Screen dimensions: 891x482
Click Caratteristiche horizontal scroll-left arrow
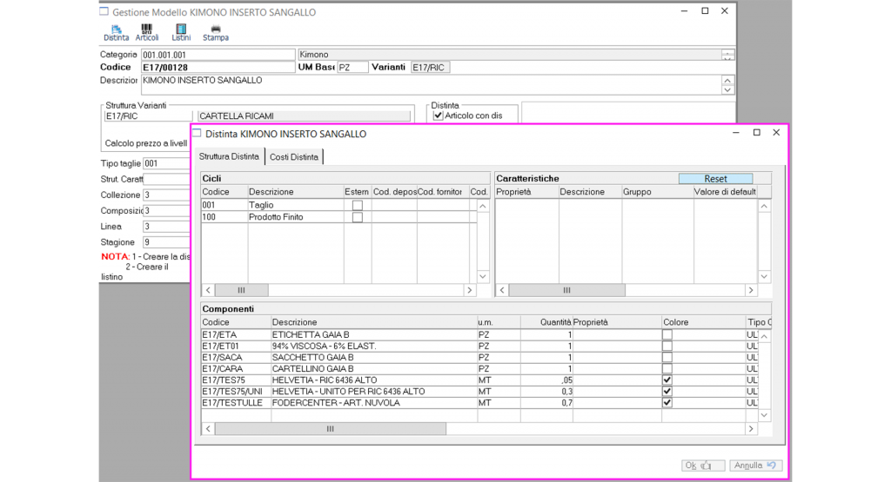502,290
